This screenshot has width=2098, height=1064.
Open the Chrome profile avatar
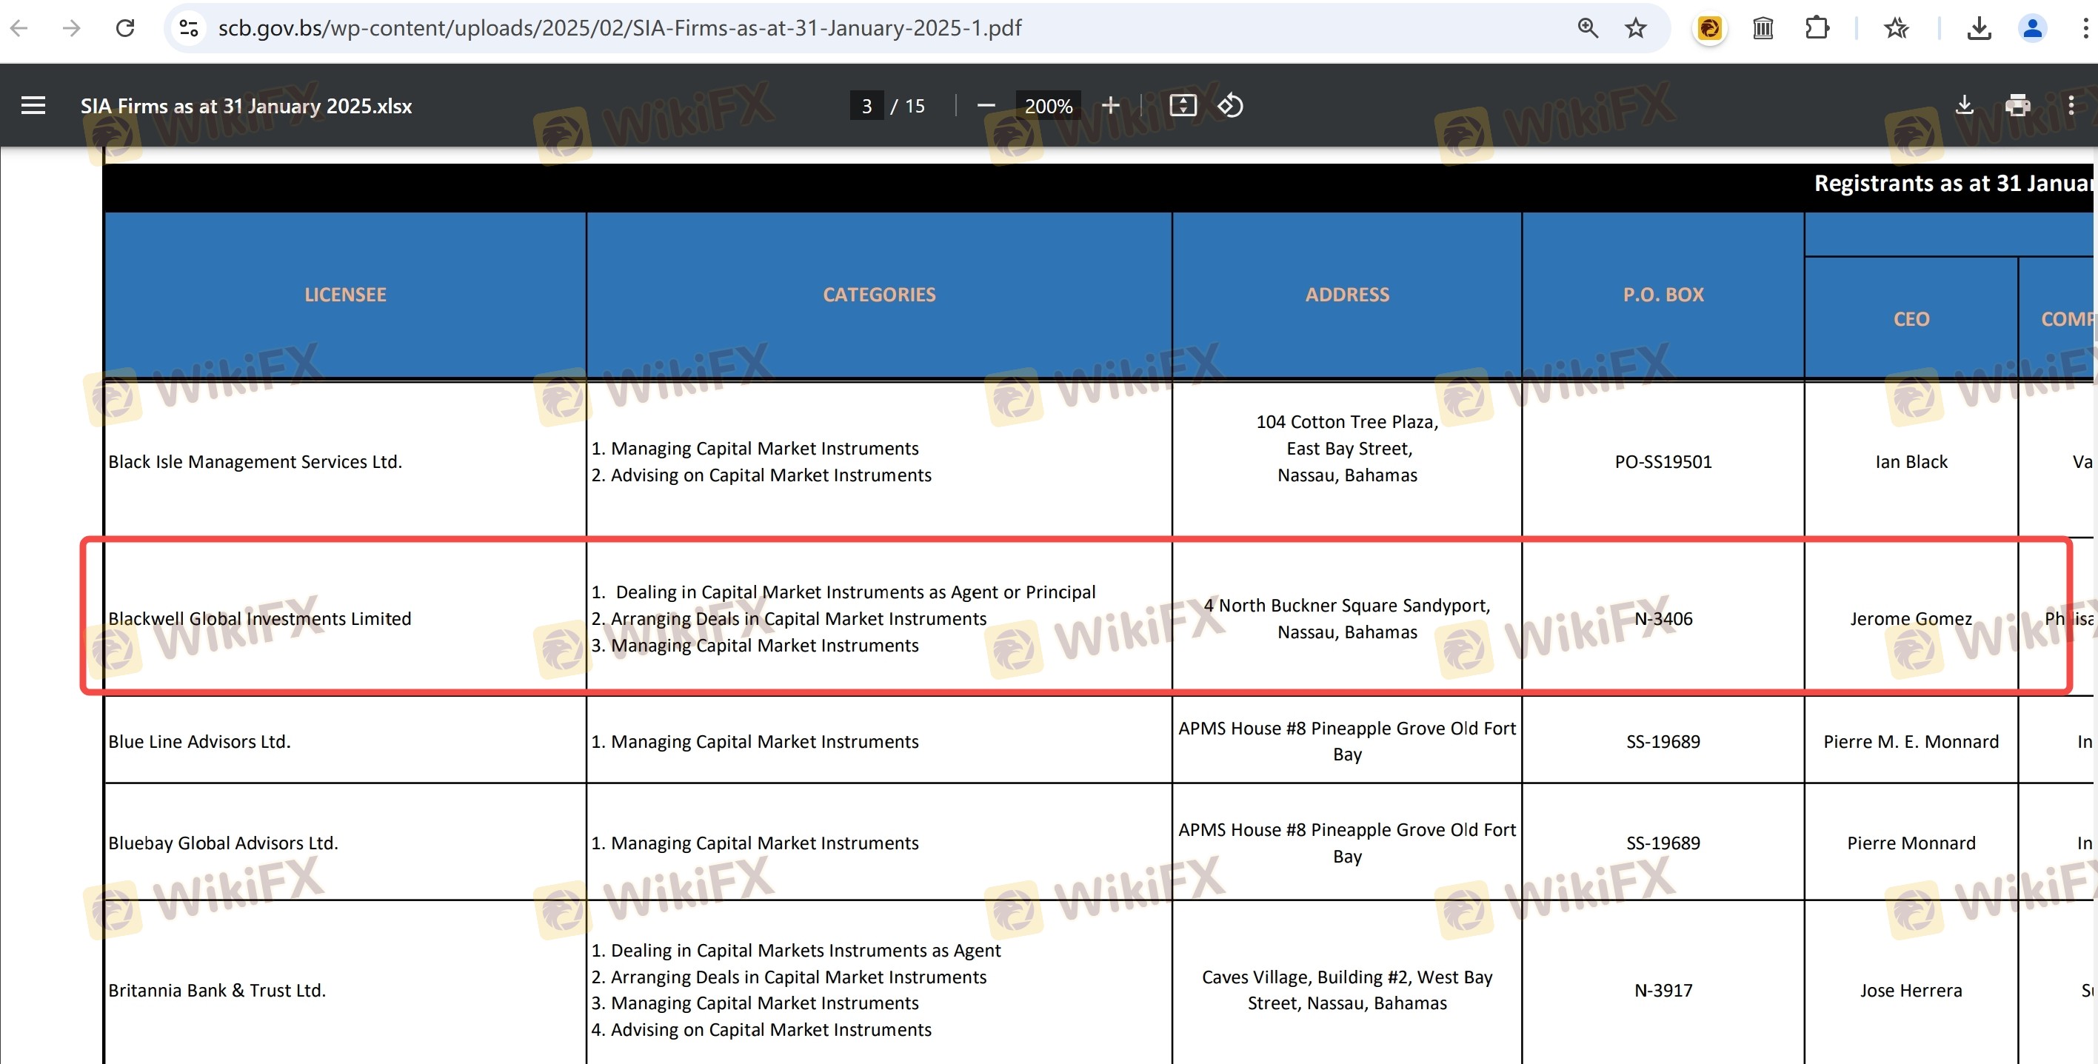(x=2032, y=27)
